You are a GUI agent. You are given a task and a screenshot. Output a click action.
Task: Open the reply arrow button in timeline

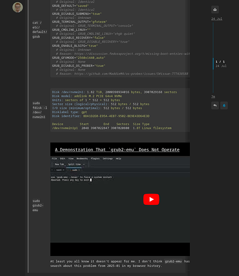tap(215, 105)
